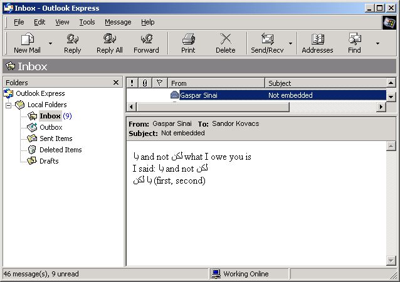Select Outlook Express root in folder tree
The width and height of the screenshot is (400, 282).
(40, 93)
